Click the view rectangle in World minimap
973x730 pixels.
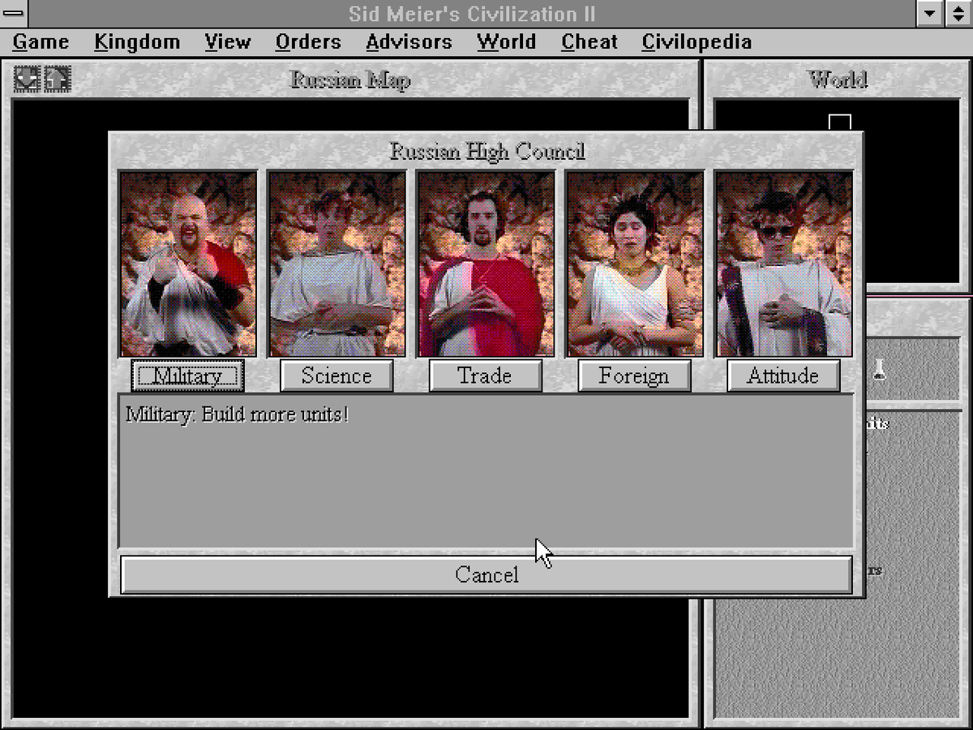coord(840,122)
